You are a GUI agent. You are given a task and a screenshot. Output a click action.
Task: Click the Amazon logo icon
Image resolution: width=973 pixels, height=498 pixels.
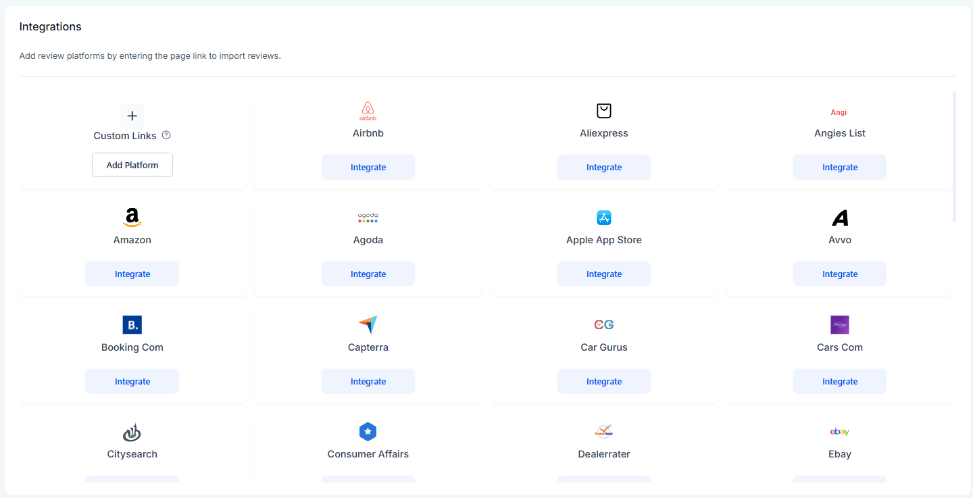tap(132, 218)
